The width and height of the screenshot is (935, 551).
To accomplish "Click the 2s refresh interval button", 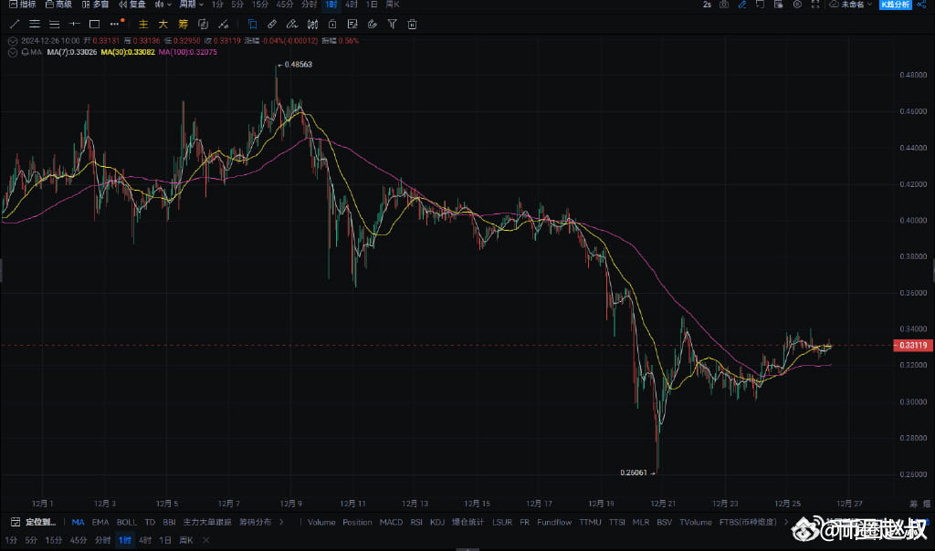I will pyautogui.click(x=707, y=5).
